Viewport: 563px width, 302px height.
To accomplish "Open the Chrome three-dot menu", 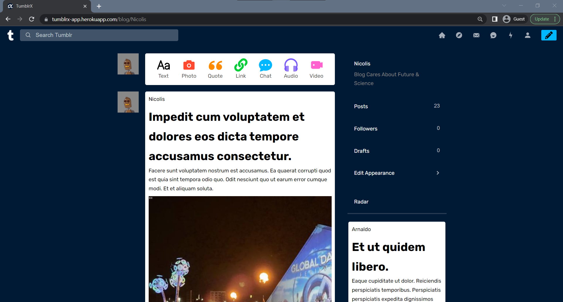I will tap(555, 19).
